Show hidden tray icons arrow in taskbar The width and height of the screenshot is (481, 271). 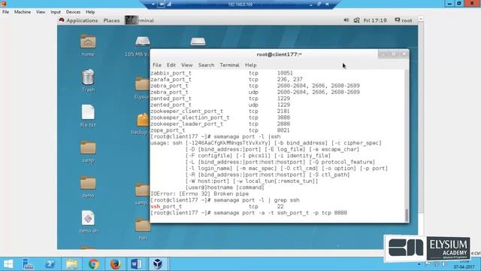point(419,264)
